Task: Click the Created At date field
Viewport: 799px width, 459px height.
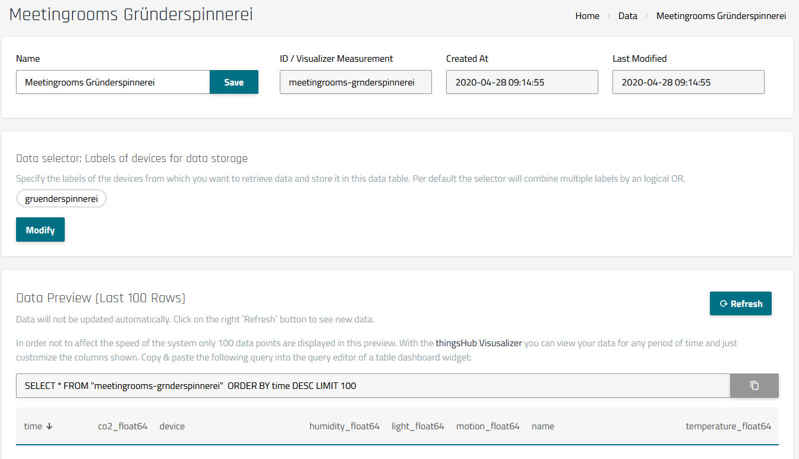Action: 522,83
